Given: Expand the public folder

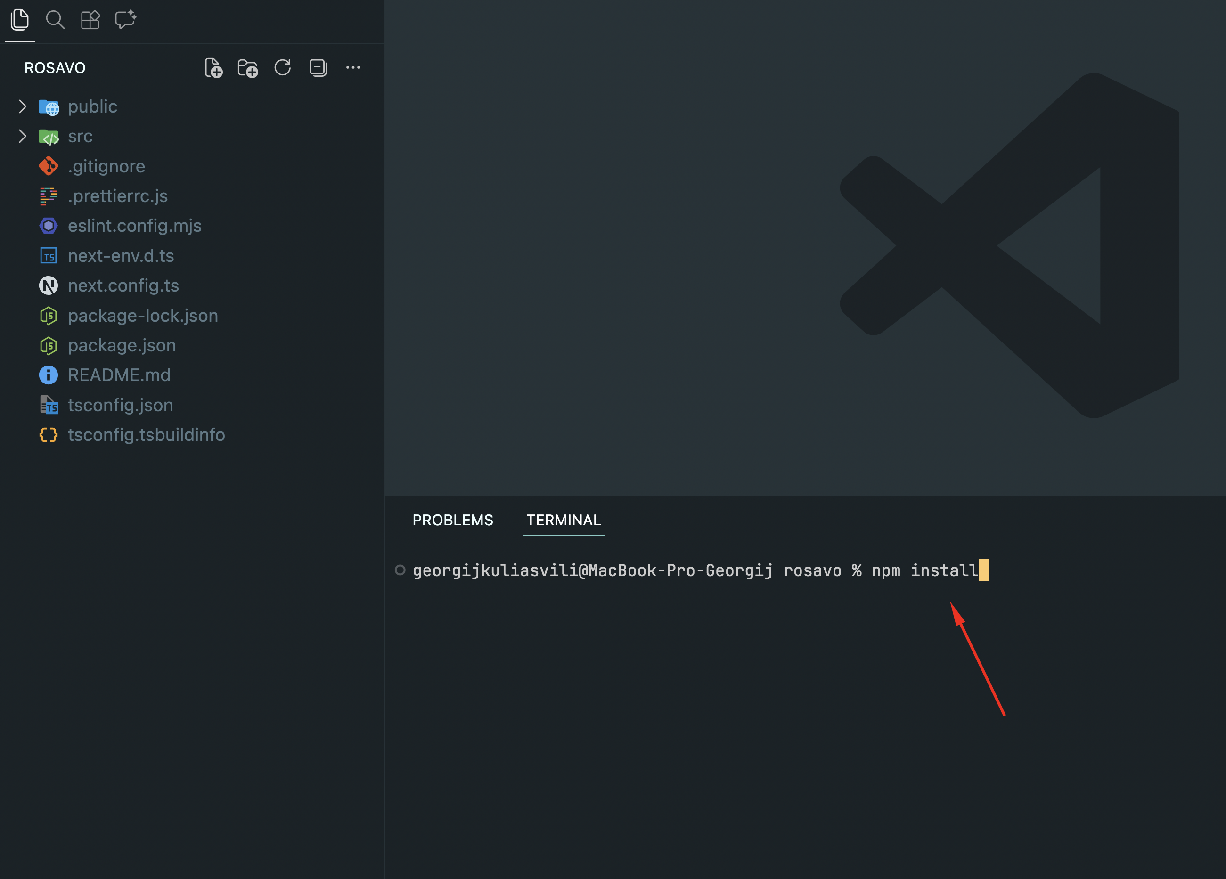Looking at the screenshot, I should pyautogui.click(x=92, y=106).
